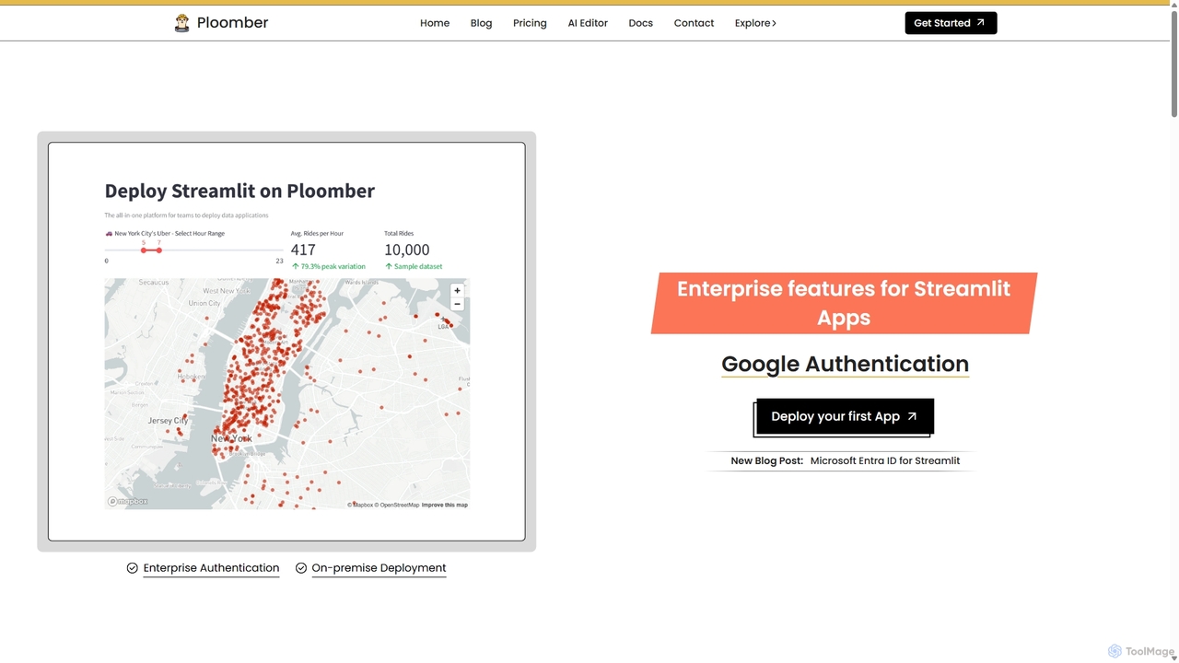
Task: Open the Contact page
Action: [x=694, y=23]
